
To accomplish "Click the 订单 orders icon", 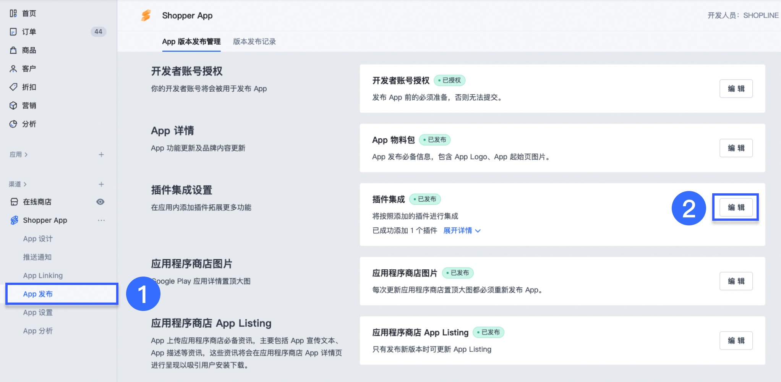I will click(13, 32).
